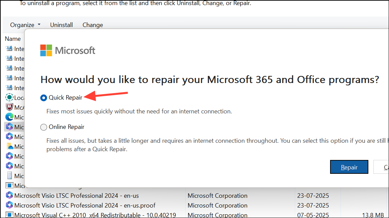The image size is (389, 218).
Task: Choose the Online Repair radio option
Action: pos(44,127)
